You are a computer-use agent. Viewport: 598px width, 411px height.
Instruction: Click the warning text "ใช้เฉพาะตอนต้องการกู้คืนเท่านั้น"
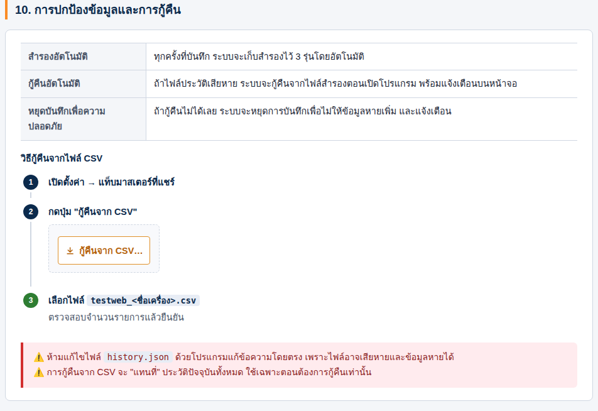pyautogui.click(x=308, y=372)
